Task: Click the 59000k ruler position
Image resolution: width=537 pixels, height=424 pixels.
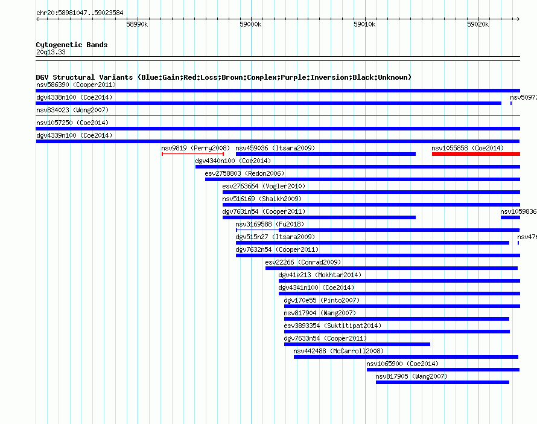Action: 250,24
